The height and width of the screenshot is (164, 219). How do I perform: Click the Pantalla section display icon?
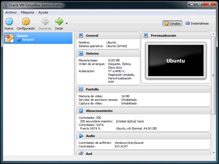click(x=81, y=89)
